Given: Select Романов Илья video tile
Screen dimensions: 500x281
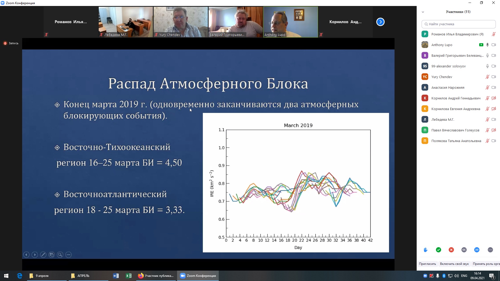Looking at the screenshot, I should point(71,22).
